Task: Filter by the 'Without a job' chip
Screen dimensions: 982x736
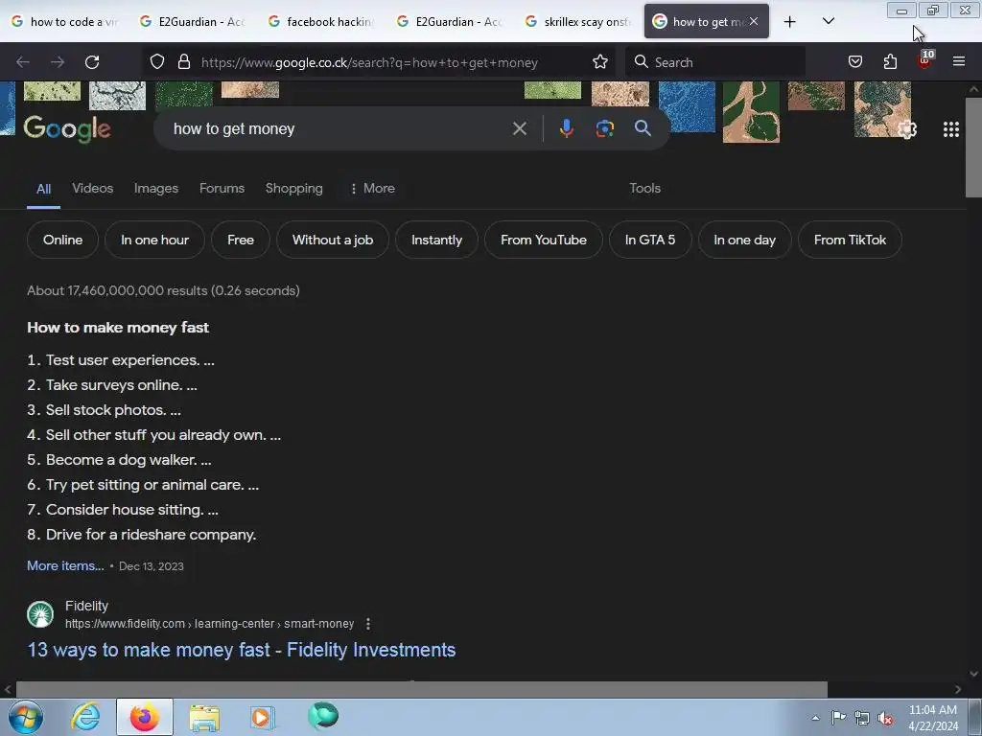Action: [x=333, y=240]
